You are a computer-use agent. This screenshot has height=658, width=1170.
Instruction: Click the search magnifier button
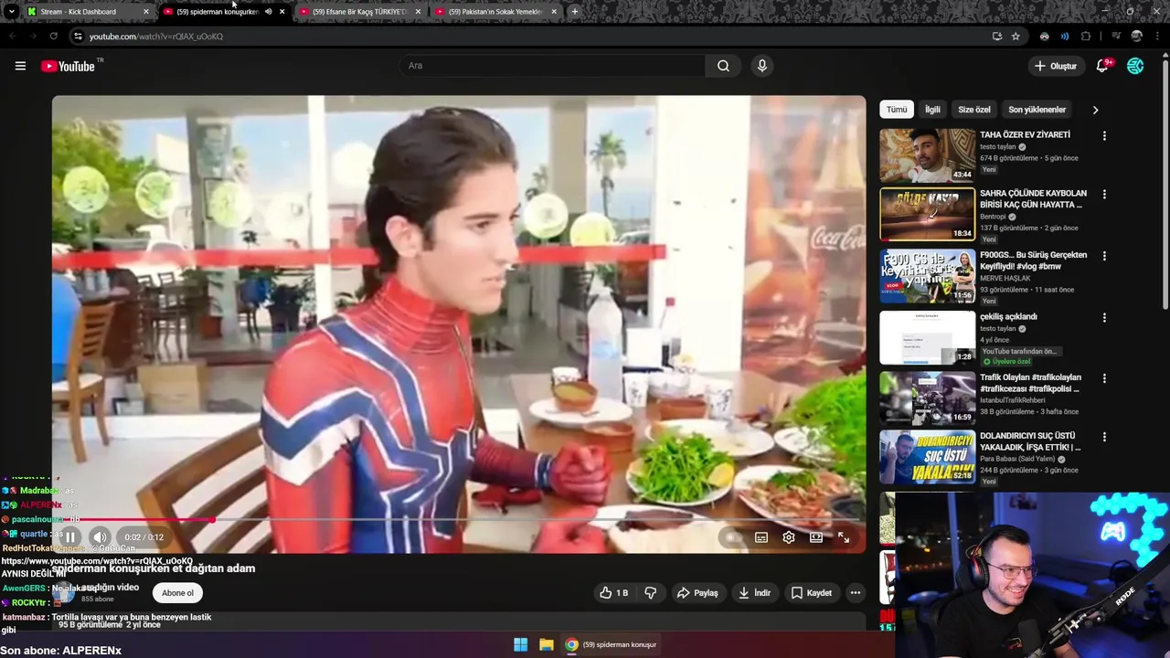click(x=723, y=66)
